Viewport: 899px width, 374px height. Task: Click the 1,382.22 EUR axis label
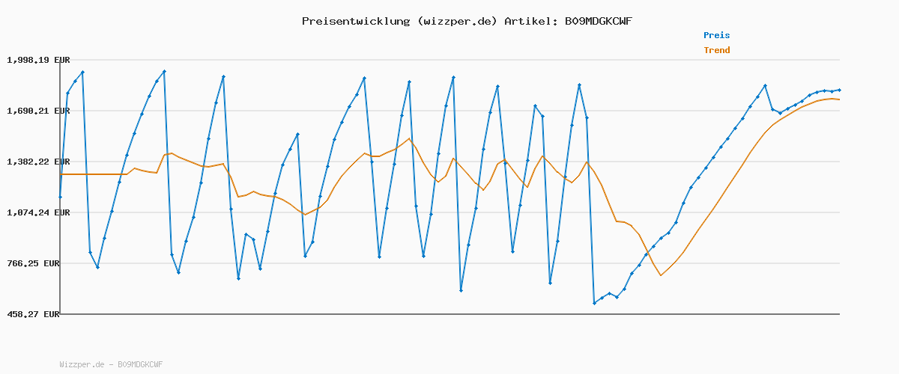(38, 162)
